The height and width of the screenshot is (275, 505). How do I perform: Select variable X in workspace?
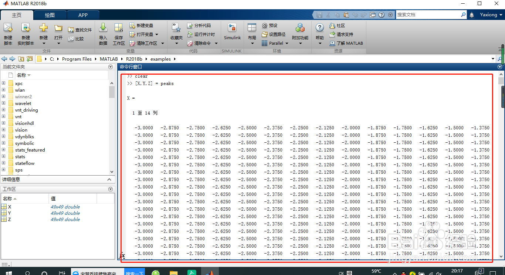[x=10, y=207]
